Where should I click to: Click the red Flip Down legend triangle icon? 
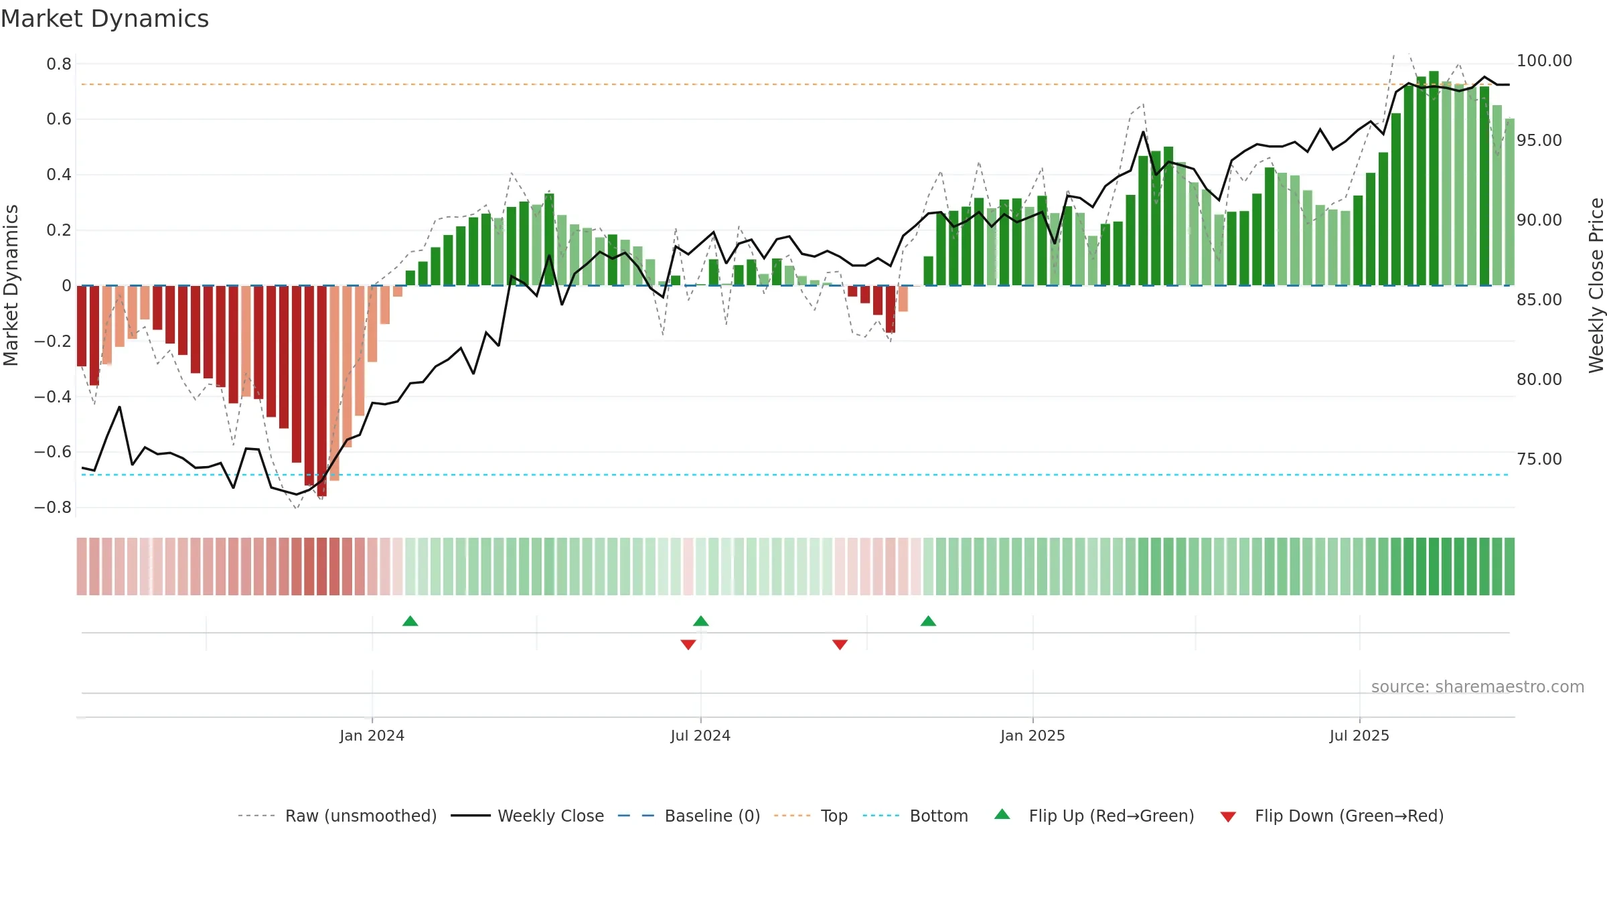point(1228,817)
